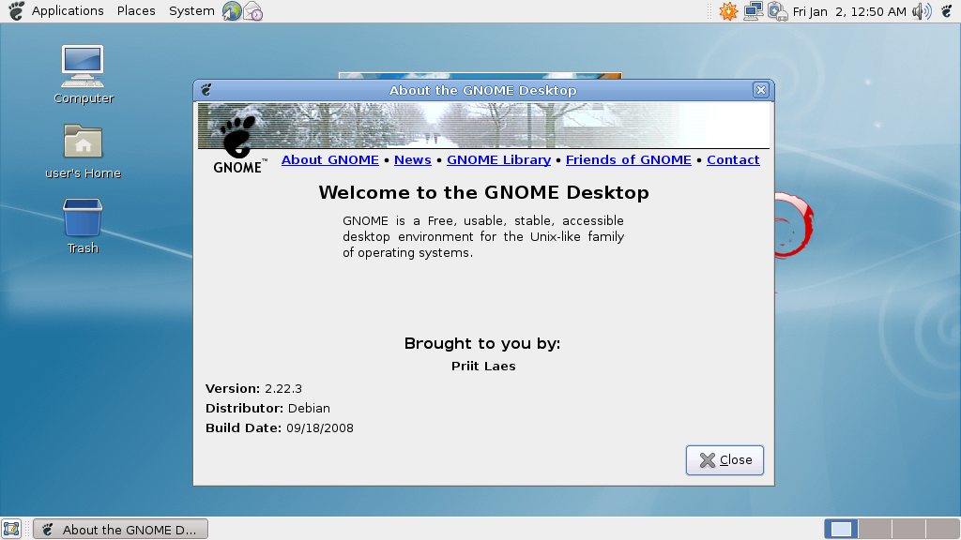Click the Brought to you by heading
Image resolution: width=961 pixels, height=540 pixels.
tap(482, 343)
